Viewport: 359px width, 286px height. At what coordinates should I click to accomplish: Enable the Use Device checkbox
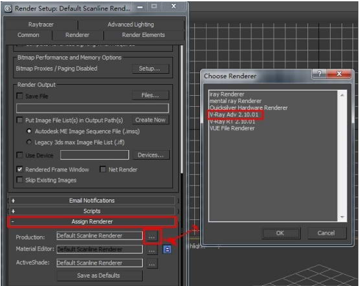(x=19, y=155)
